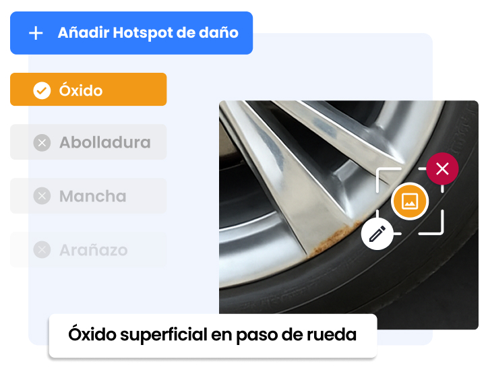Click the Óxido superficial en paso de rueda label
488x376 pixels.
point(213,336)
